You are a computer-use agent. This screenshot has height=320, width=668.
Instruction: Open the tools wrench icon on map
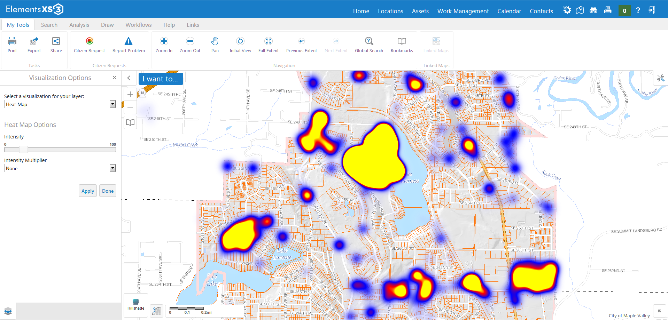click(x=661, y=78)
